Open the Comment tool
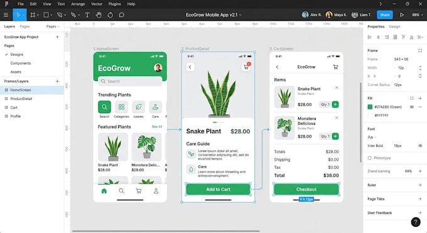427x233 pixels. 122,14
